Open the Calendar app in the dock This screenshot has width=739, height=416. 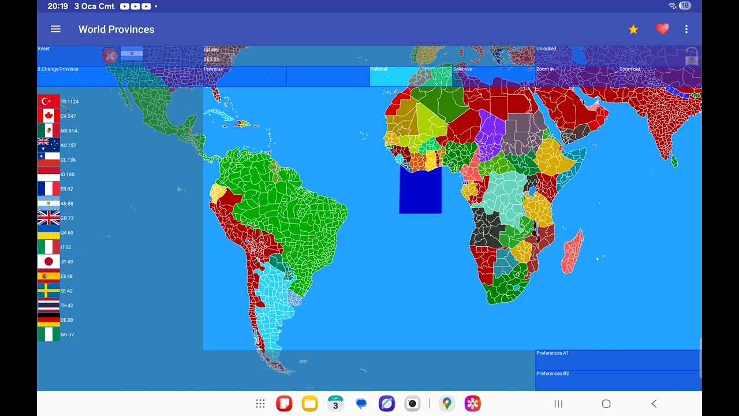pyautogui.click(x=335, y=404)
